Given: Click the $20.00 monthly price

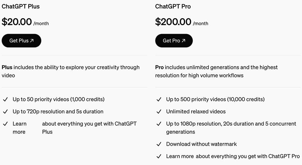Looking at the screenshot, I should 17,22.
